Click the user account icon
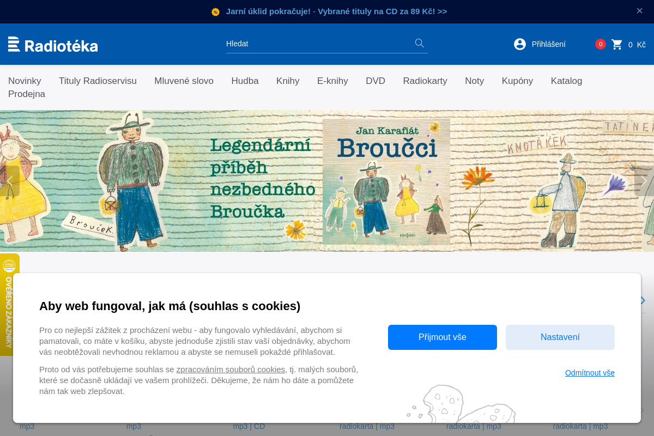This screenshot has height=436, width=654. 519,44
